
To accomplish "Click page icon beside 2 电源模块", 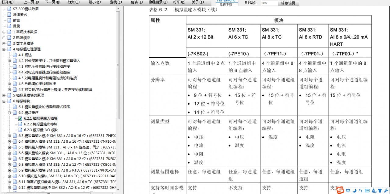I will [x=9, y=38].
